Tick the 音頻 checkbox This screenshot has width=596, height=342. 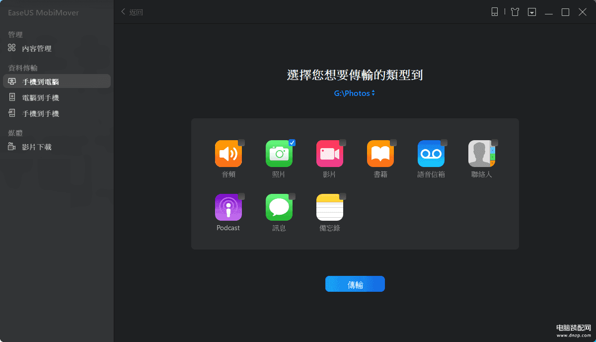click(x=241, y=143)
